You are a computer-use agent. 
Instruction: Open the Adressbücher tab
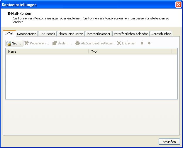(161, 34)
